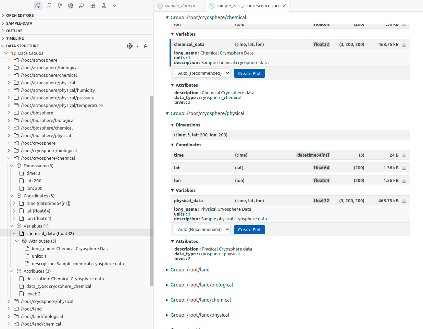This screenshot has height=329, width=423.
Task: Select the Source Control icon
Action: click(x=60, y=5)
